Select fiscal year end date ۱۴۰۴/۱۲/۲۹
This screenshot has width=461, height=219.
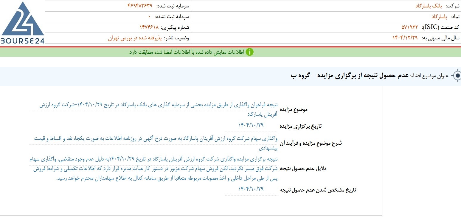(x=405, y=38)
